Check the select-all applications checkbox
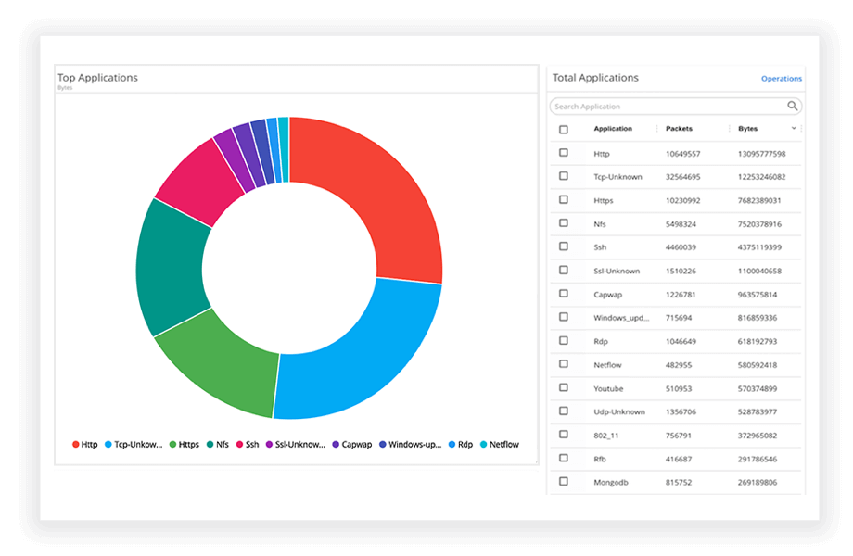Viewport: 853px width, 556px height. tap(564, 130)
